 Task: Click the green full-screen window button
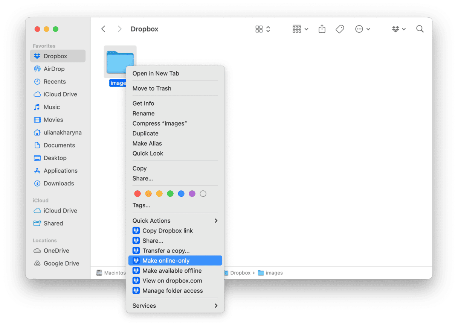(55, 29)
